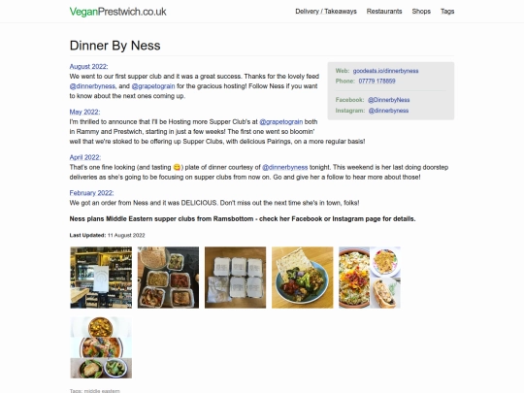
Task: Open the three-bowl curry collage thumbnail
Action: 101,347
